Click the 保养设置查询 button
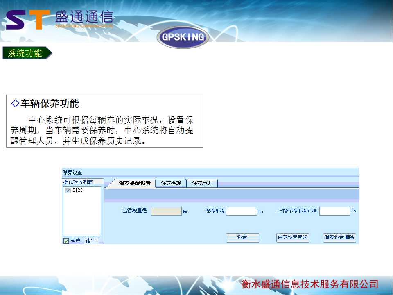Screen dimensions: 393x295 point(293,237)
